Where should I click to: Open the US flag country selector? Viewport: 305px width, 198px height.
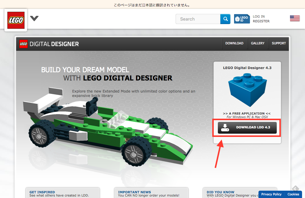tap(295, 18)
